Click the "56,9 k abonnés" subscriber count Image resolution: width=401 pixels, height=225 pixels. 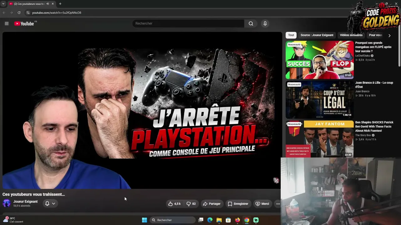pyautogui.click(x=22, y=206)
